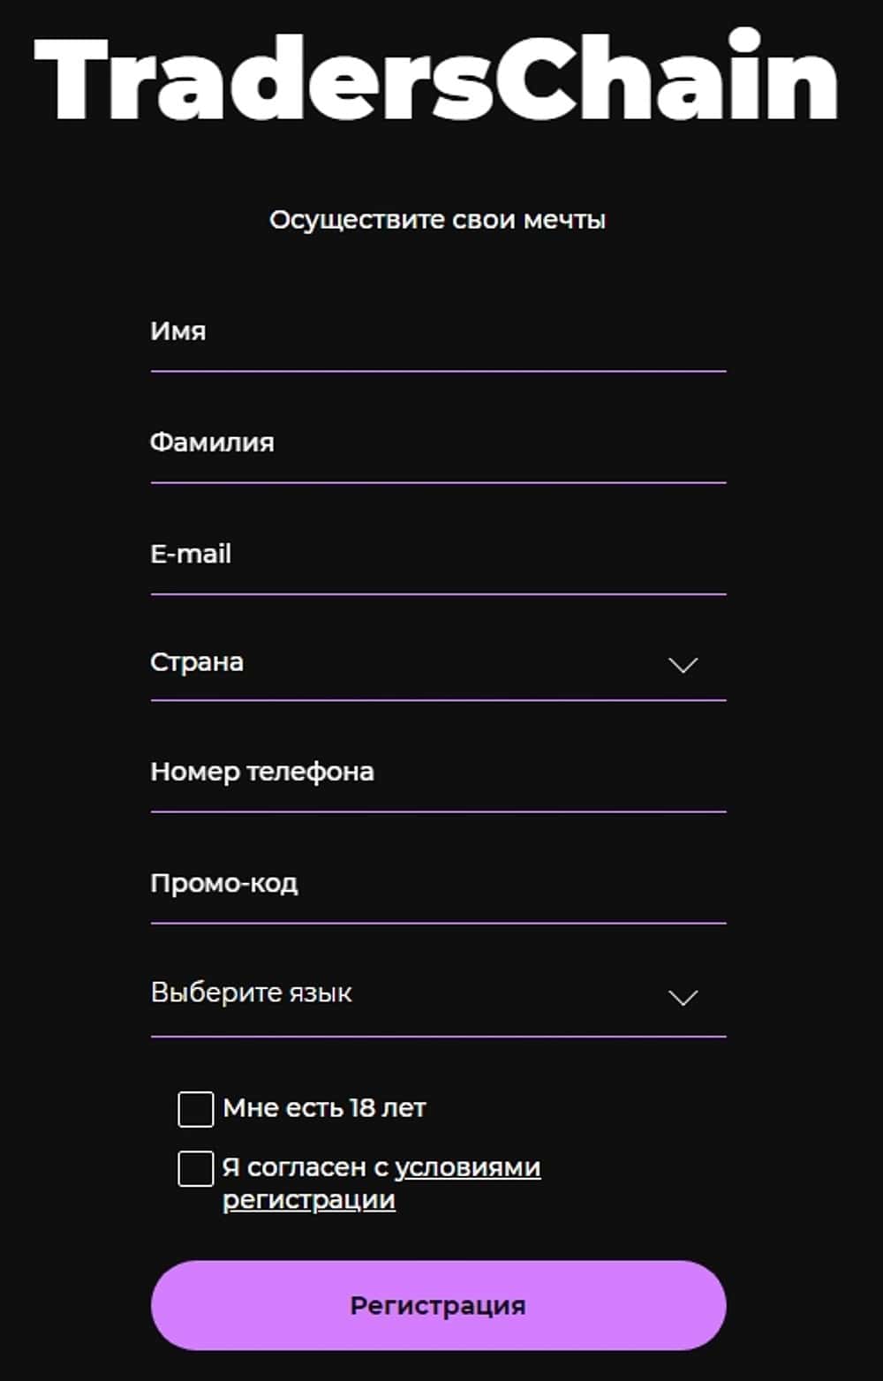883x1381 pixels.
Task: Click into the E-mail field
Action: (438, 555)
